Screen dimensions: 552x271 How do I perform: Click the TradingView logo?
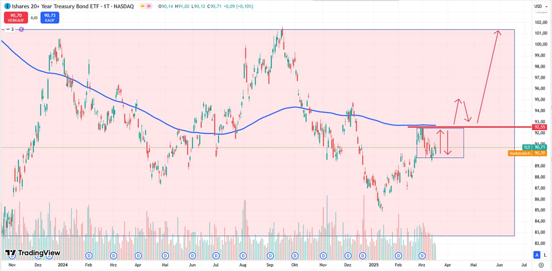tap(33, 253)
